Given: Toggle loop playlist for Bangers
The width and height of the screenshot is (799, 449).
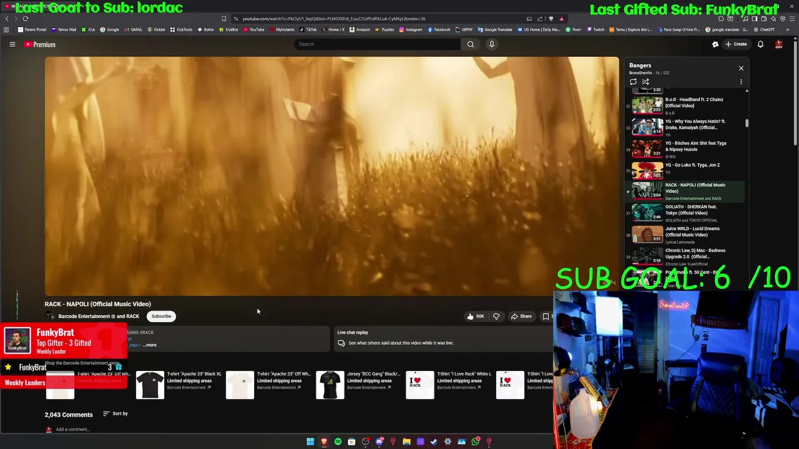Looking at the screenshot, I should 633,82.
